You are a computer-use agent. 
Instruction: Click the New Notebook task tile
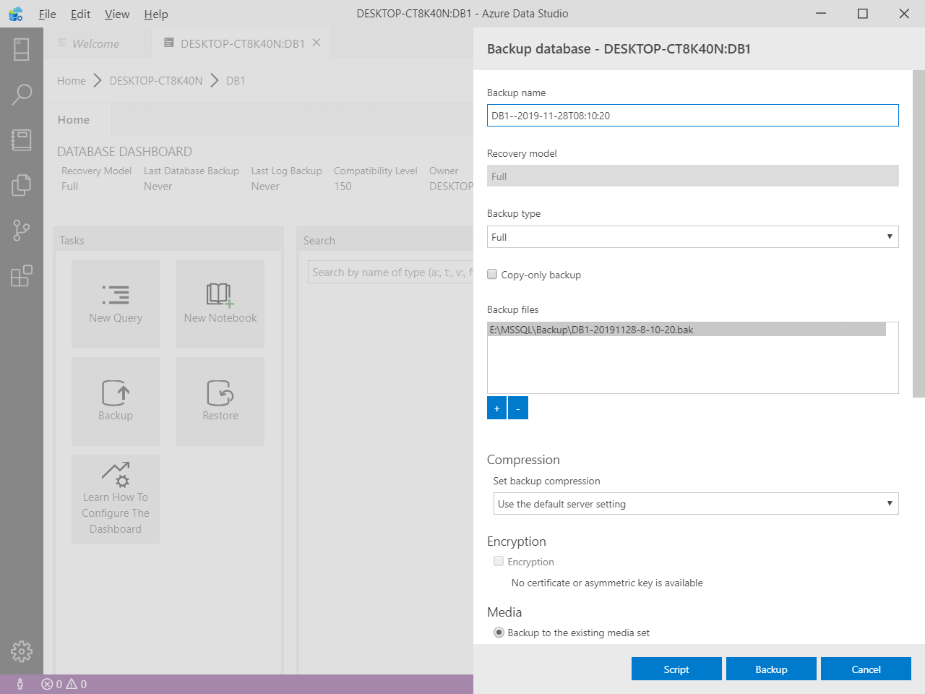220,304
